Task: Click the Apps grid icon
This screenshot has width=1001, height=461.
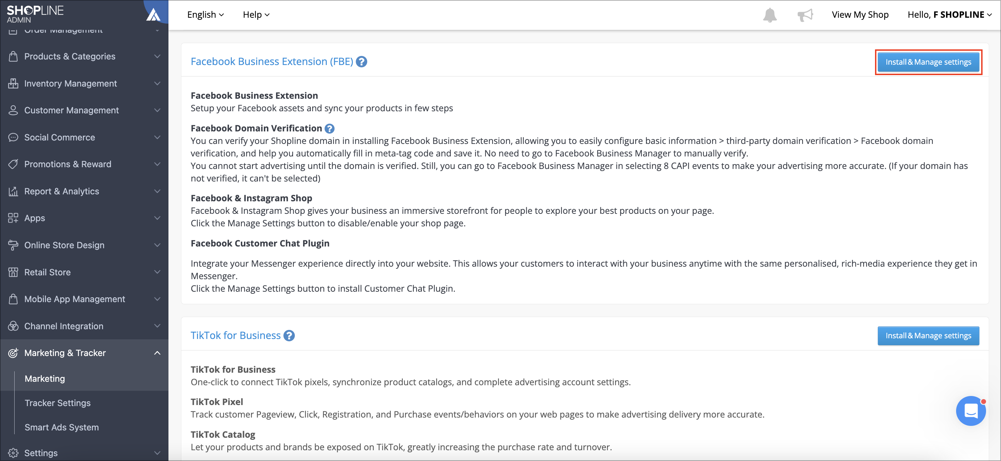Action: (x=13, y=218)
